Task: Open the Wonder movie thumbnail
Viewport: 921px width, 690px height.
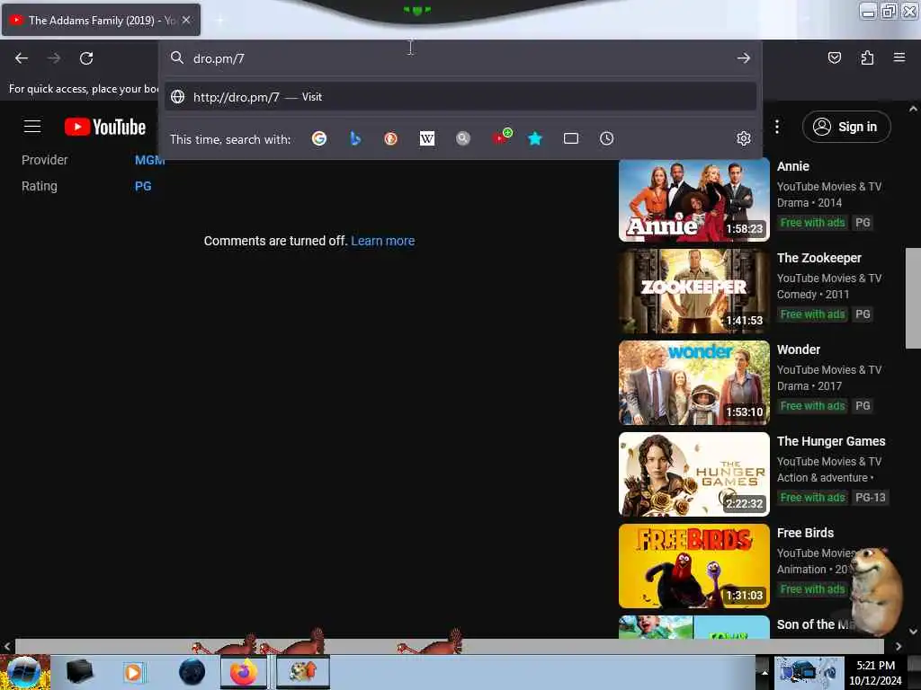Action: point(693,383)
